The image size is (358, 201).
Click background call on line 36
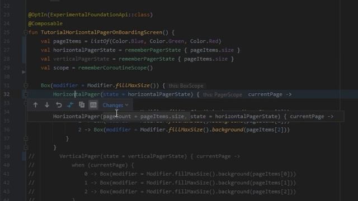[x=228, y=130]
